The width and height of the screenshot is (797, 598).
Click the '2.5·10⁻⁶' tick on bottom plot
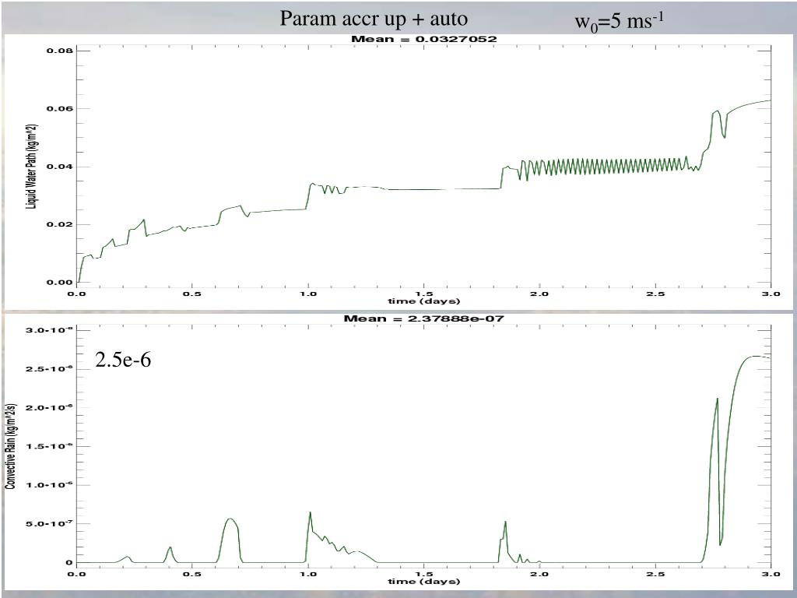(49, 368)
